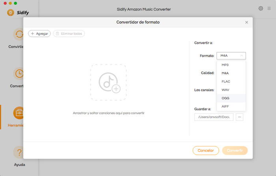Screen dimensions: 276x176
Task: Click the green macOS fullscreen button
Action: click(15, 3)
